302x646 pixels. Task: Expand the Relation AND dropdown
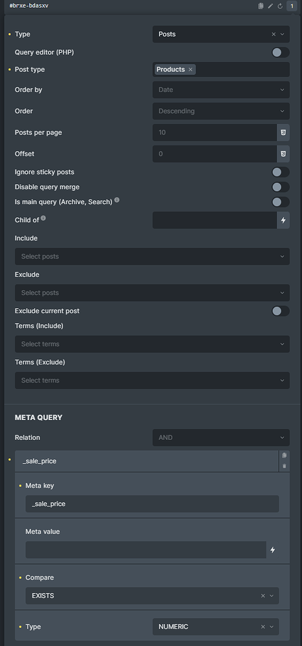coord(221,437)
